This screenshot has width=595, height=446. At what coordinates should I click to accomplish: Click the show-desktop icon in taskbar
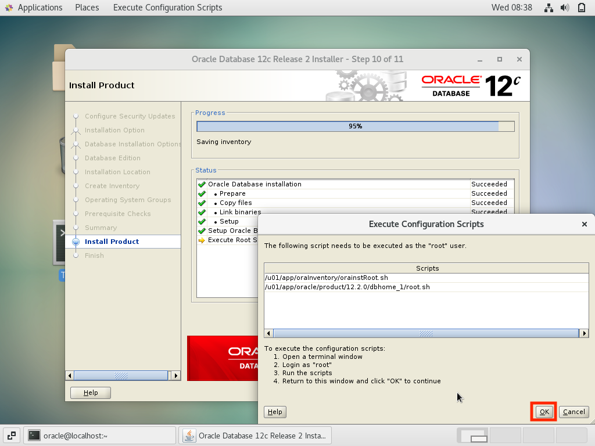click(x=12, y=436)
